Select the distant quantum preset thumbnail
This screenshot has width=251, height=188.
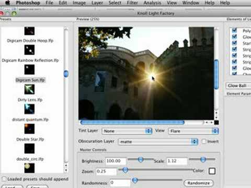tap(29, 109)
